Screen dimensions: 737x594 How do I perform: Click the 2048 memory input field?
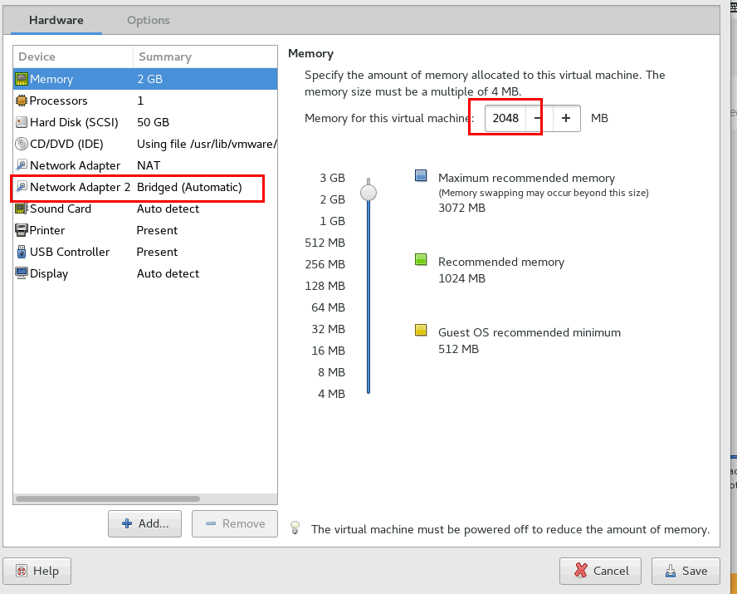(x=505, y=118)
